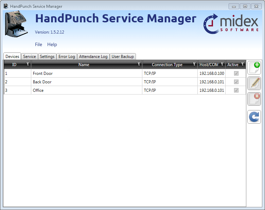Toggle Active checkbox for Back Door

coord(236,82)
